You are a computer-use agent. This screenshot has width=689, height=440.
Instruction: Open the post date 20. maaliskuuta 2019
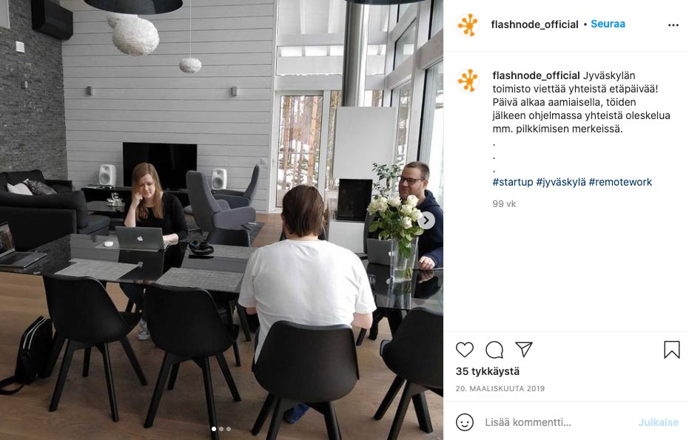500,388
